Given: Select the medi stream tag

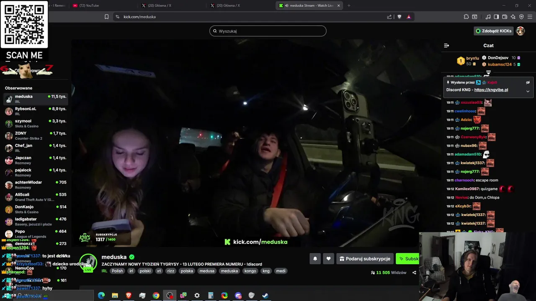Looking at the screenshot, I should [281, 271].
